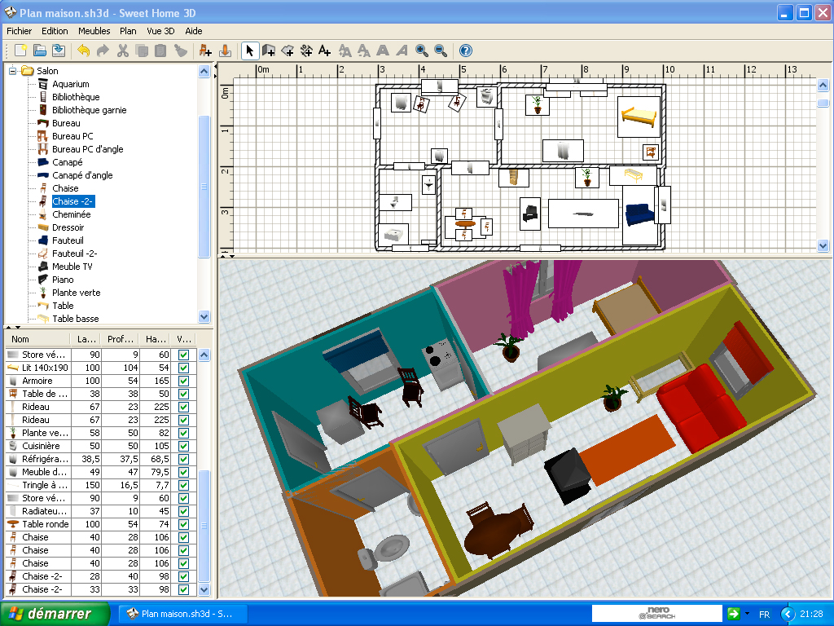Click plan view scroll up arrow
Viewport: 834px width, 626px height.
[x=823, y=85]
